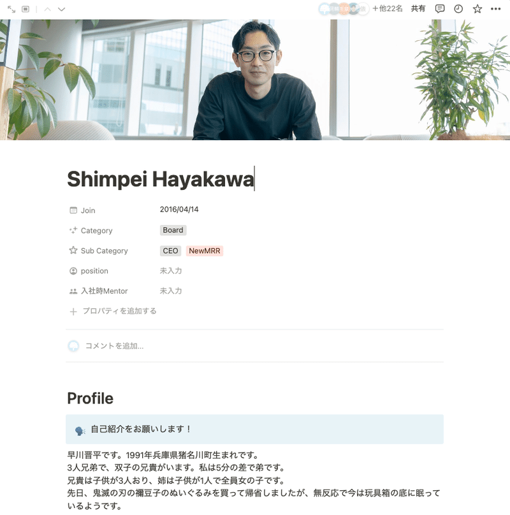Click the 共有 share button

point(418,8)
